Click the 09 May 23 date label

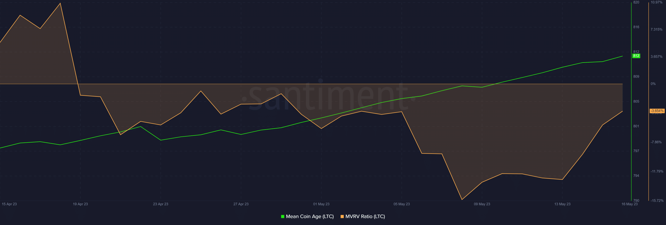click(x=482, y=204)
